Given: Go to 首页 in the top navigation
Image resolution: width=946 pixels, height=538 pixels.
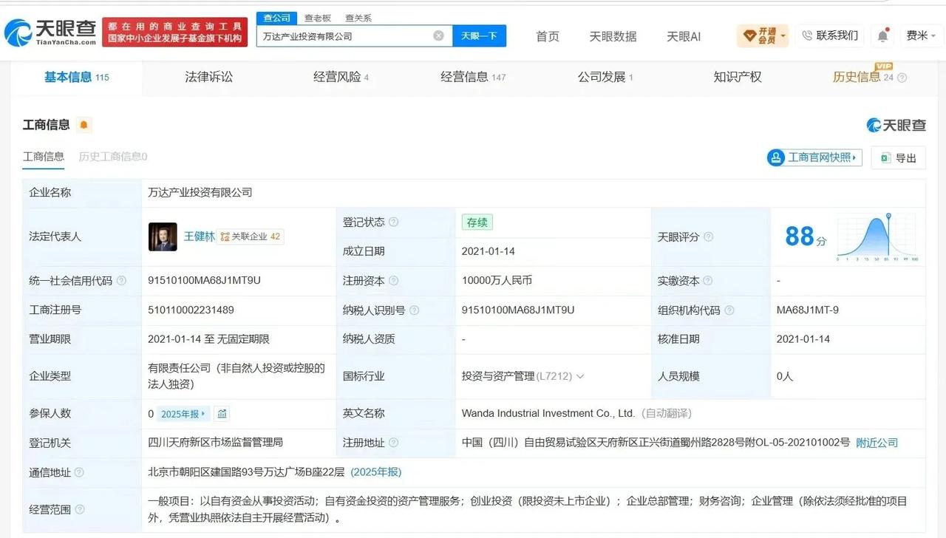Looking at the screenshot, I should 548,36.
